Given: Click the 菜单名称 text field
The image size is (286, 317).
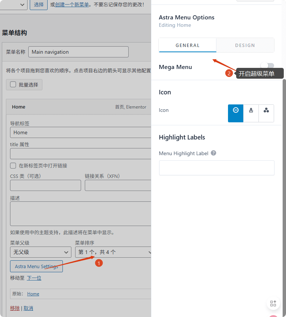Looking at the screenshot, I should pos(78,52).
